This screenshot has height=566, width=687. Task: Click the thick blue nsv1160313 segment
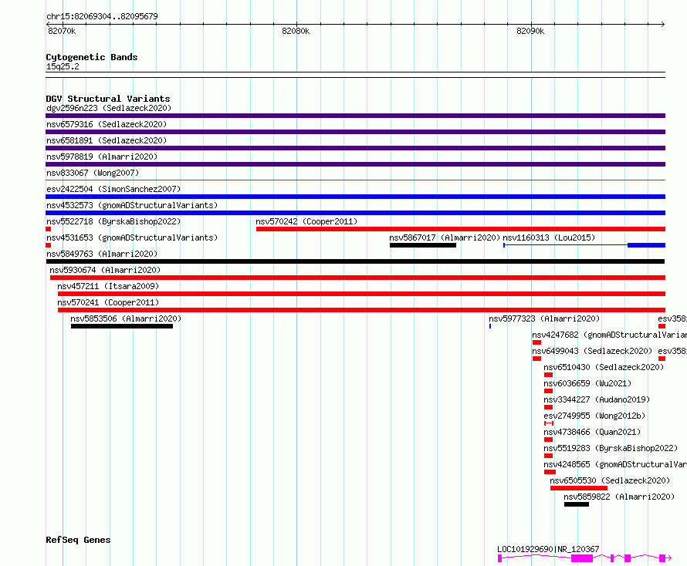[x=646, y=245]
